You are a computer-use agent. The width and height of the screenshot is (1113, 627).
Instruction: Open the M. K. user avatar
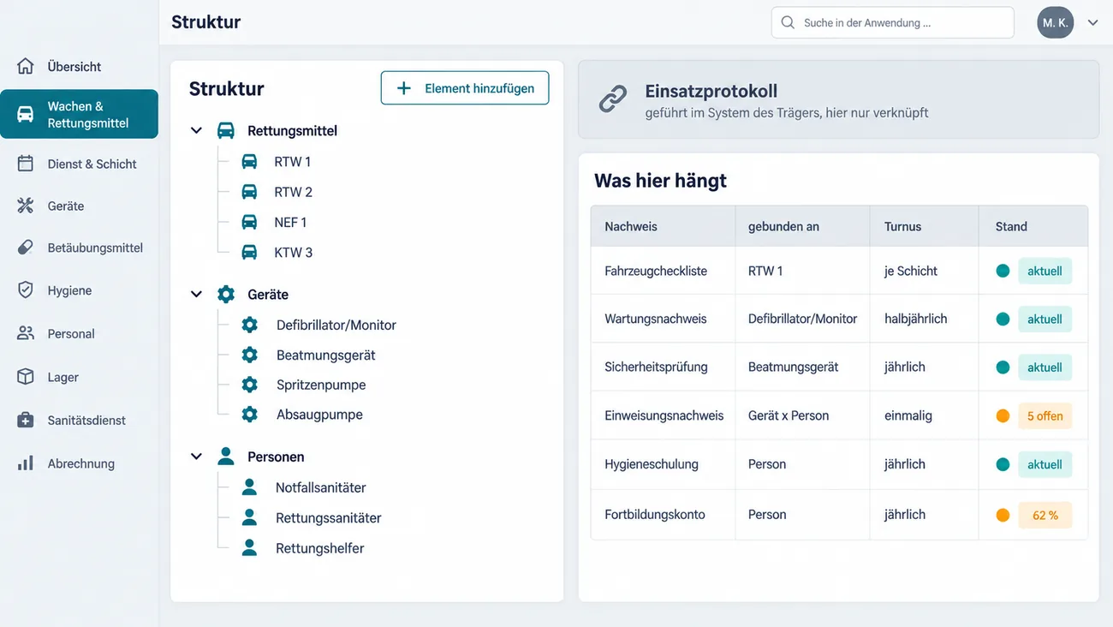[1055, 23]
